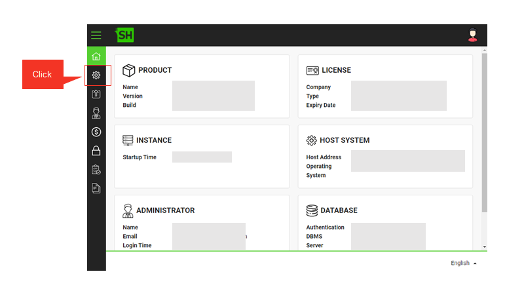This screenshot has width=524, height=295.
Task: Open the hamburger menu in the header
Action: pyautogui.click(x=96, y=35)
